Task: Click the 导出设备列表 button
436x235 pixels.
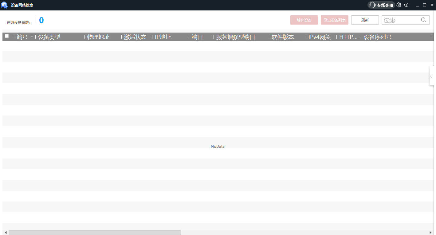Action: click(334, 20)
